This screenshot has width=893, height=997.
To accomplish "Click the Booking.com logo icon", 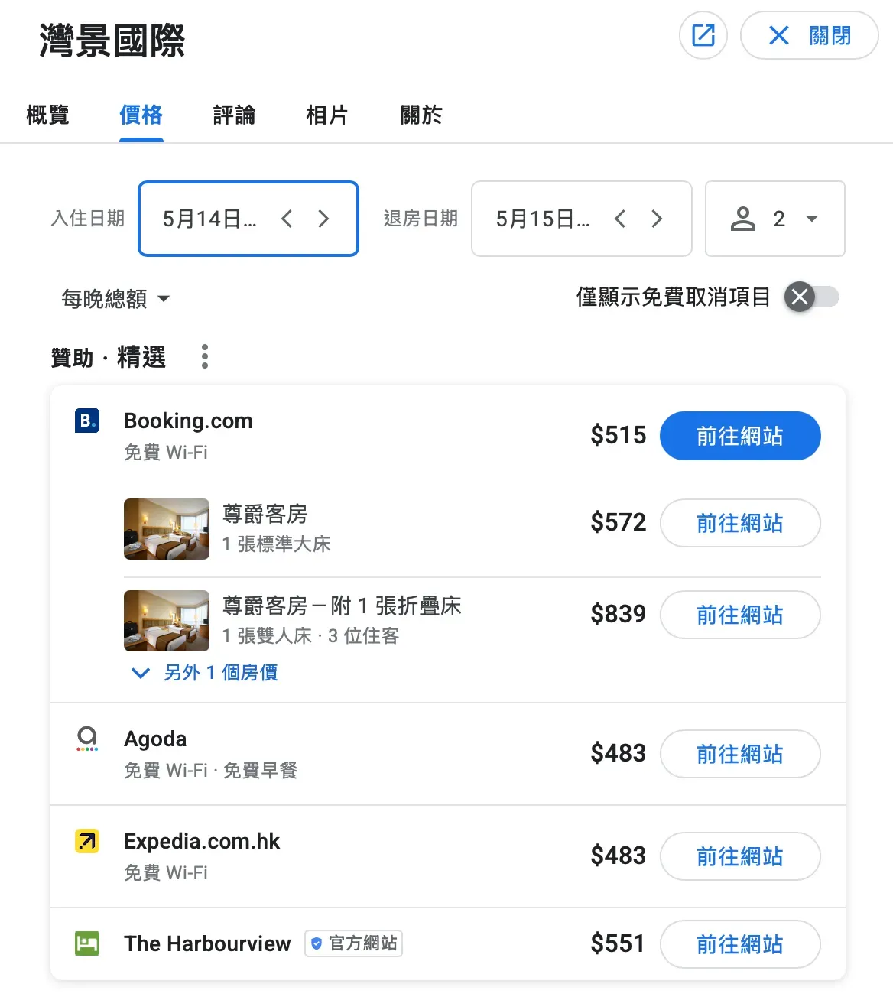I will coord(87,421).
